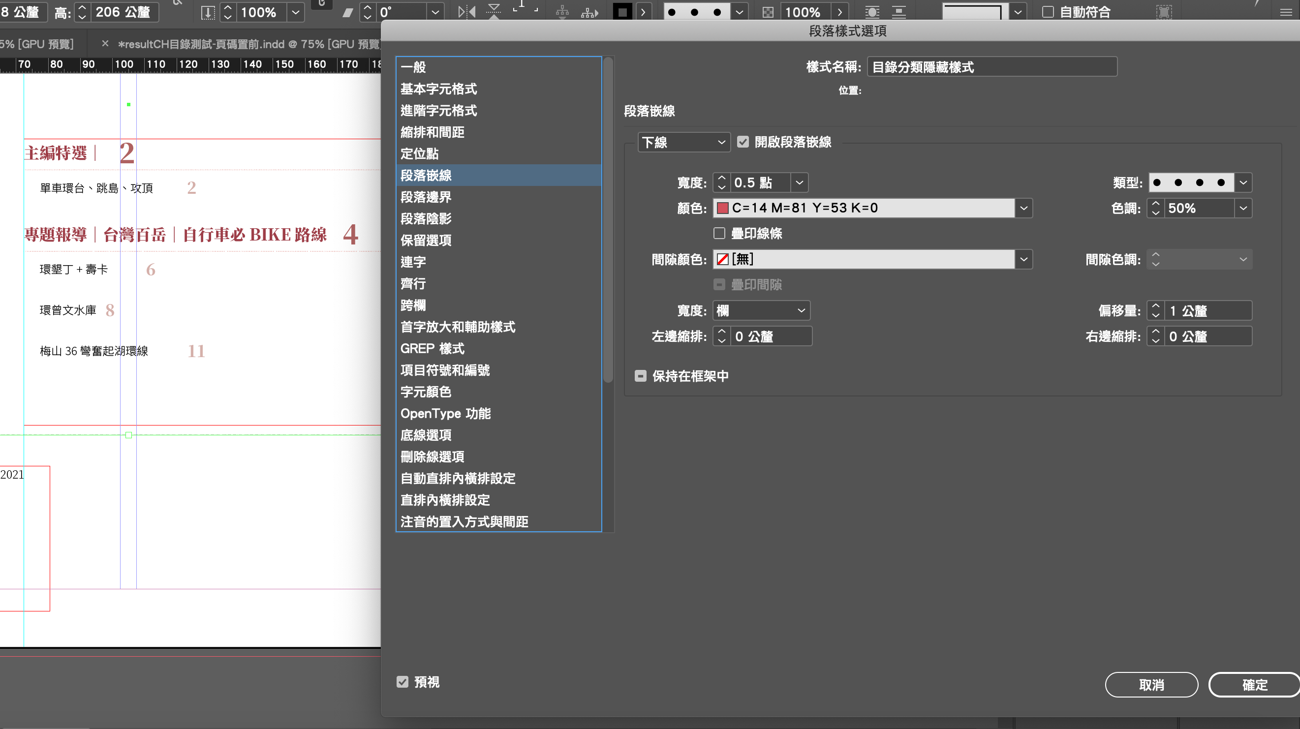Click the opacity checkerboard icon
1300x729 pixels.
click(768, 12)
